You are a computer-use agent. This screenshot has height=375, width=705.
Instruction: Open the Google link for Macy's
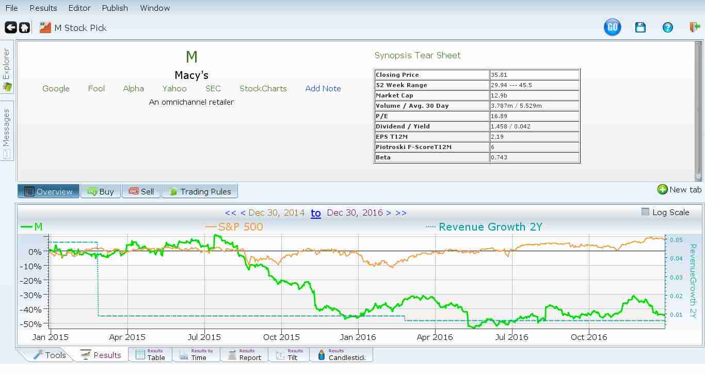[x=56, y=88]
